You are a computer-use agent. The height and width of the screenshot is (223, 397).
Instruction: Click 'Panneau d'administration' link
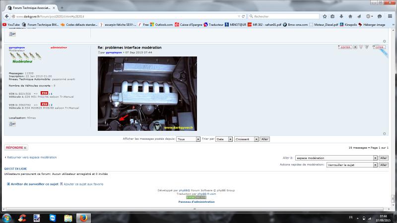pos(197,202)
